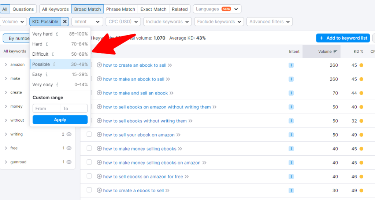375x200 pixels.
Task: Select the Questions tab
Action: click(x=23, y=9)
